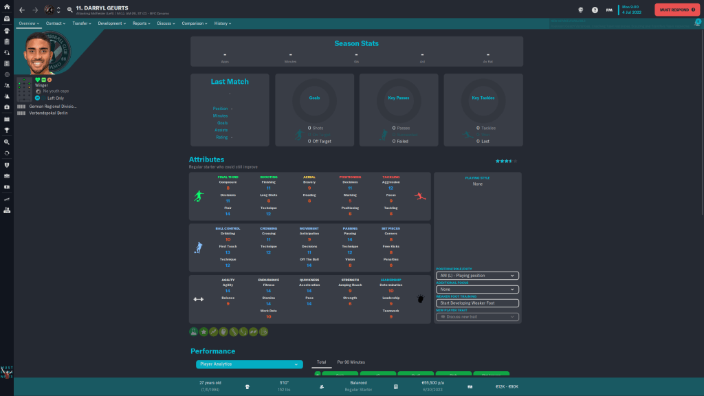Expand the Additional Focus dropdown

[x=477, y=289]
